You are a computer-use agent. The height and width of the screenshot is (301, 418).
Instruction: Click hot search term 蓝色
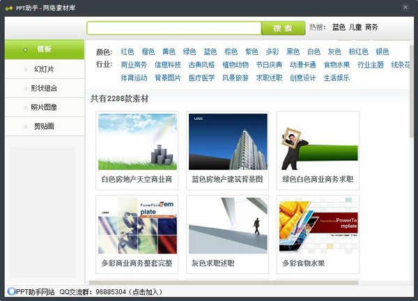339,27
